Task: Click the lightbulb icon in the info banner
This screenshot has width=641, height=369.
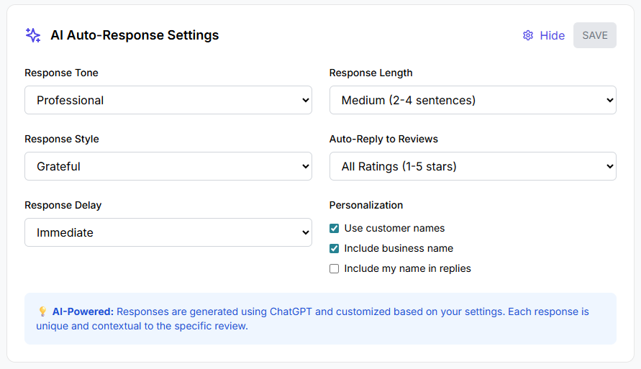Action: [42, 312]
